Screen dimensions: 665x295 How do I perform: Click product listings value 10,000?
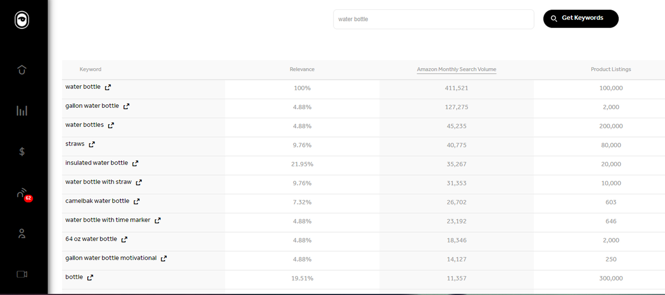click(611, 183)
